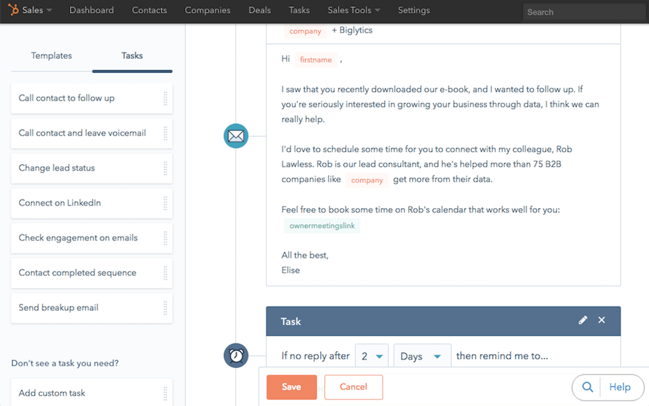Viewport: 649px width, 406px height.
Task: Click the company token in the subject line
Action: point(305,31)
